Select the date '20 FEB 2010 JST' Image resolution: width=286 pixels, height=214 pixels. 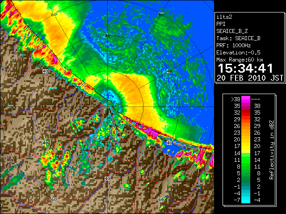(x=250, y=78)
